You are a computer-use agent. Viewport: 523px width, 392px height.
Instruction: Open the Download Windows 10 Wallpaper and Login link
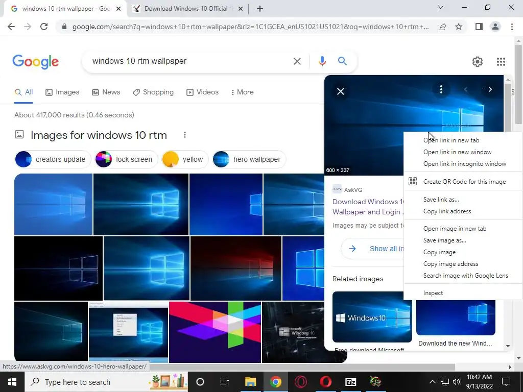coord(368,207)
